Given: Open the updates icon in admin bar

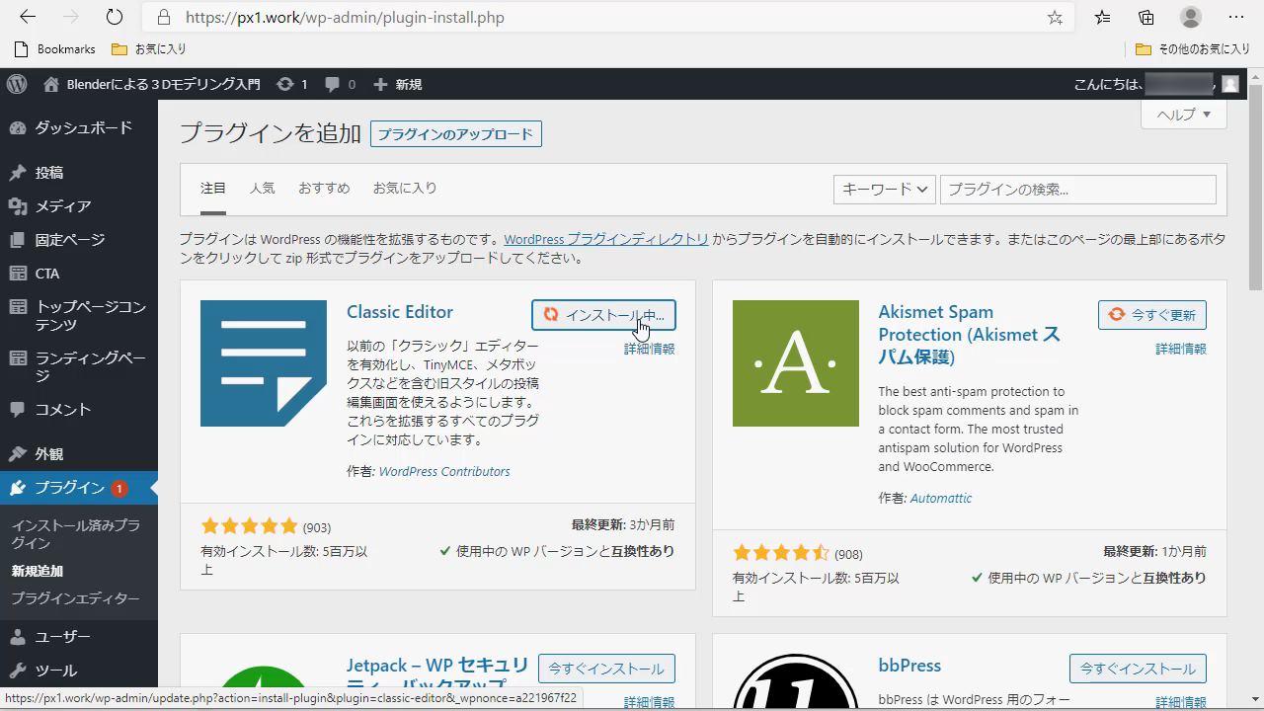Looking at the screenshot, I should click(x=285, y=84).
